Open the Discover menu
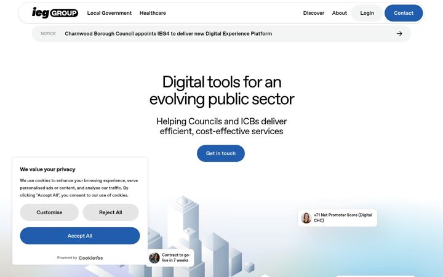This screenshot has height=277, width=443. click(314, 13)
